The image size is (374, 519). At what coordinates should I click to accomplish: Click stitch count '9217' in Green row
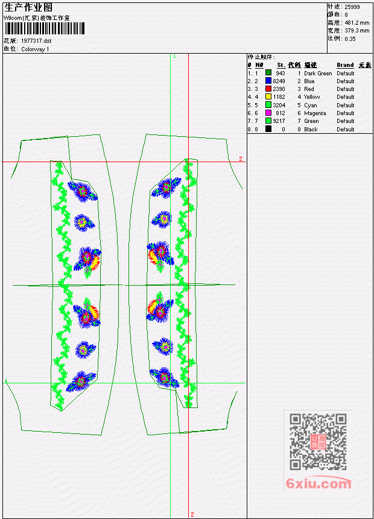(279, 121)
